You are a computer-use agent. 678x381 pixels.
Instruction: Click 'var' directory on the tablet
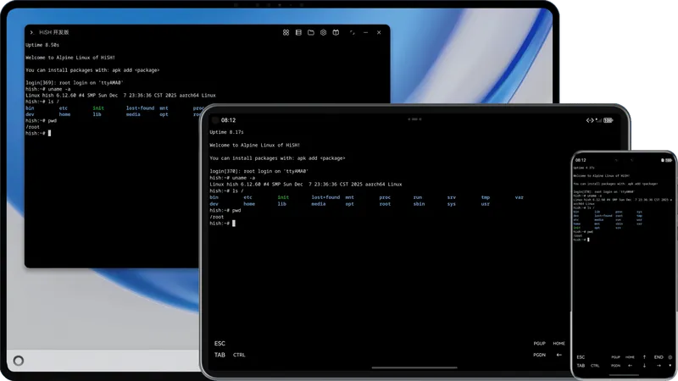click(x=520, y=197)
